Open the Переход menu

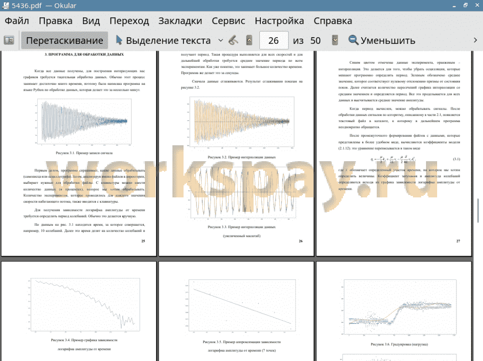pyautogui.click(x=129, y=21)
